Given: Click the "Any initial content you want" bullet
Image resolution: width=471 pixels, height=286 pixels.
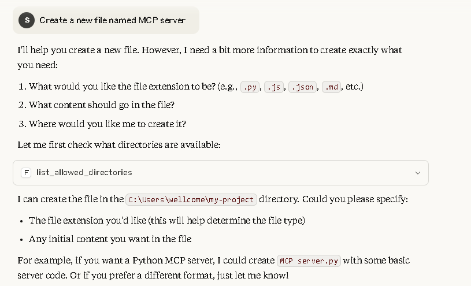Looking at the screenshot, I should pyautogui.click(x=110, y=239).
